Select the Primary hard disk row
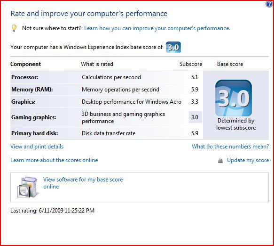 [107, 133]
